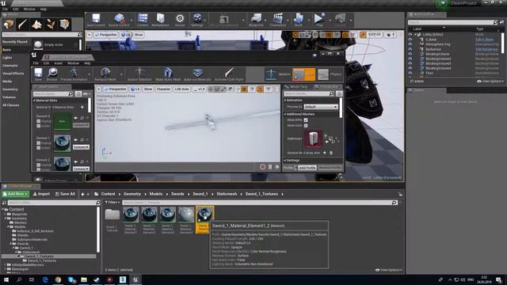Click Character button in mesh viewport
Viewport: 507px width, 285px height.
pyautogui.click(x=163, y=89)
